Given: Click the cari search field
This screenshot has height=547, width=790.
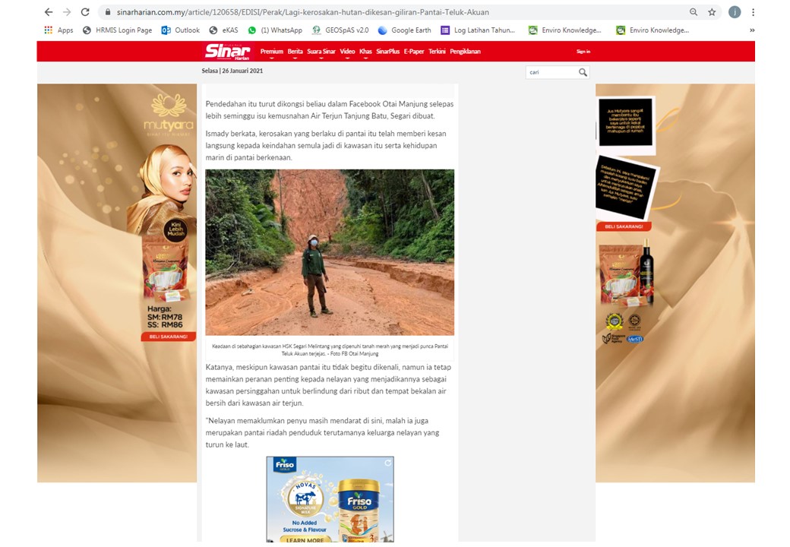Looking at the screenshot, I should point(551,72).
